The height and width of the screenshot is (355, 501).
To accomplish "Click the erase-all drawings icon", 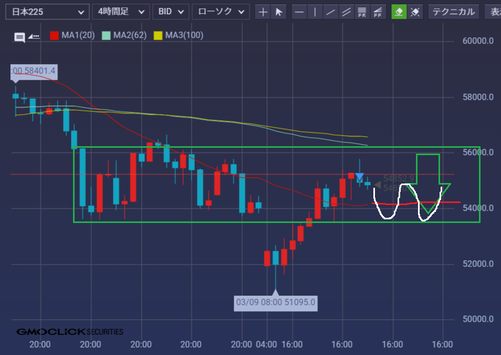I will coord(415,12).
